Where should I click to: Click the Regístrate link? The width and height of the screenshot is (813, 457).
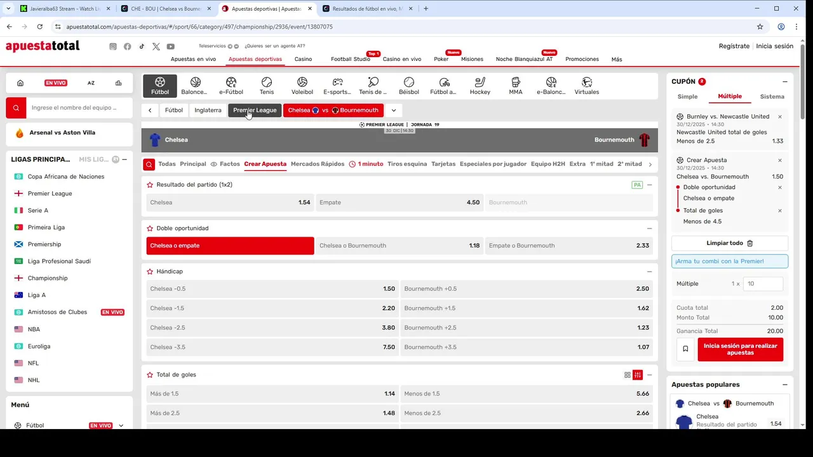coord(734,46)
